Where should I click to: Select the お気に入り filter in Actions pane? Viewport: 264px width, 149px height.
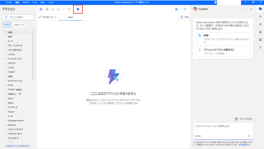[19, 25]
